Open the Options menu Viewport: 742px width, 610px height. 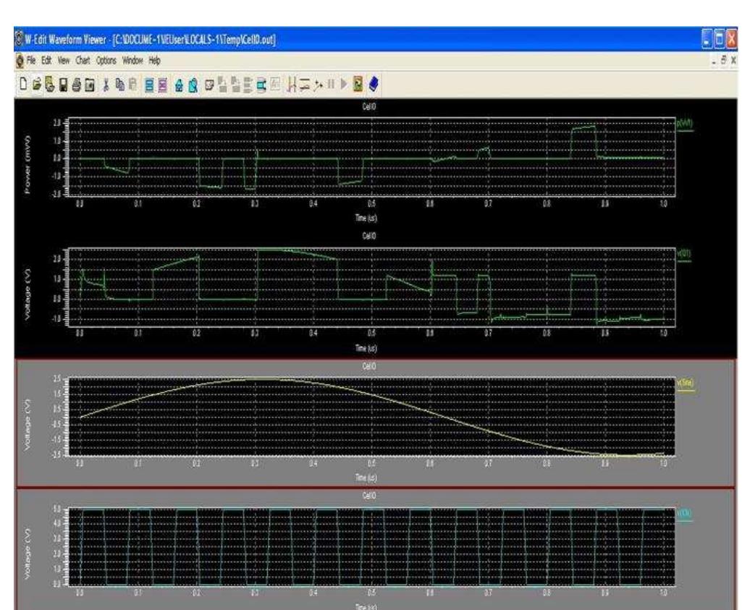[106, 61]
